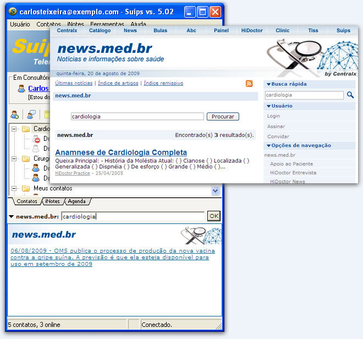This screenshot has height=339, width=363.
Task: Collapse the Busca rápida section
Action: pyautogui.click(x=268, y=84)
